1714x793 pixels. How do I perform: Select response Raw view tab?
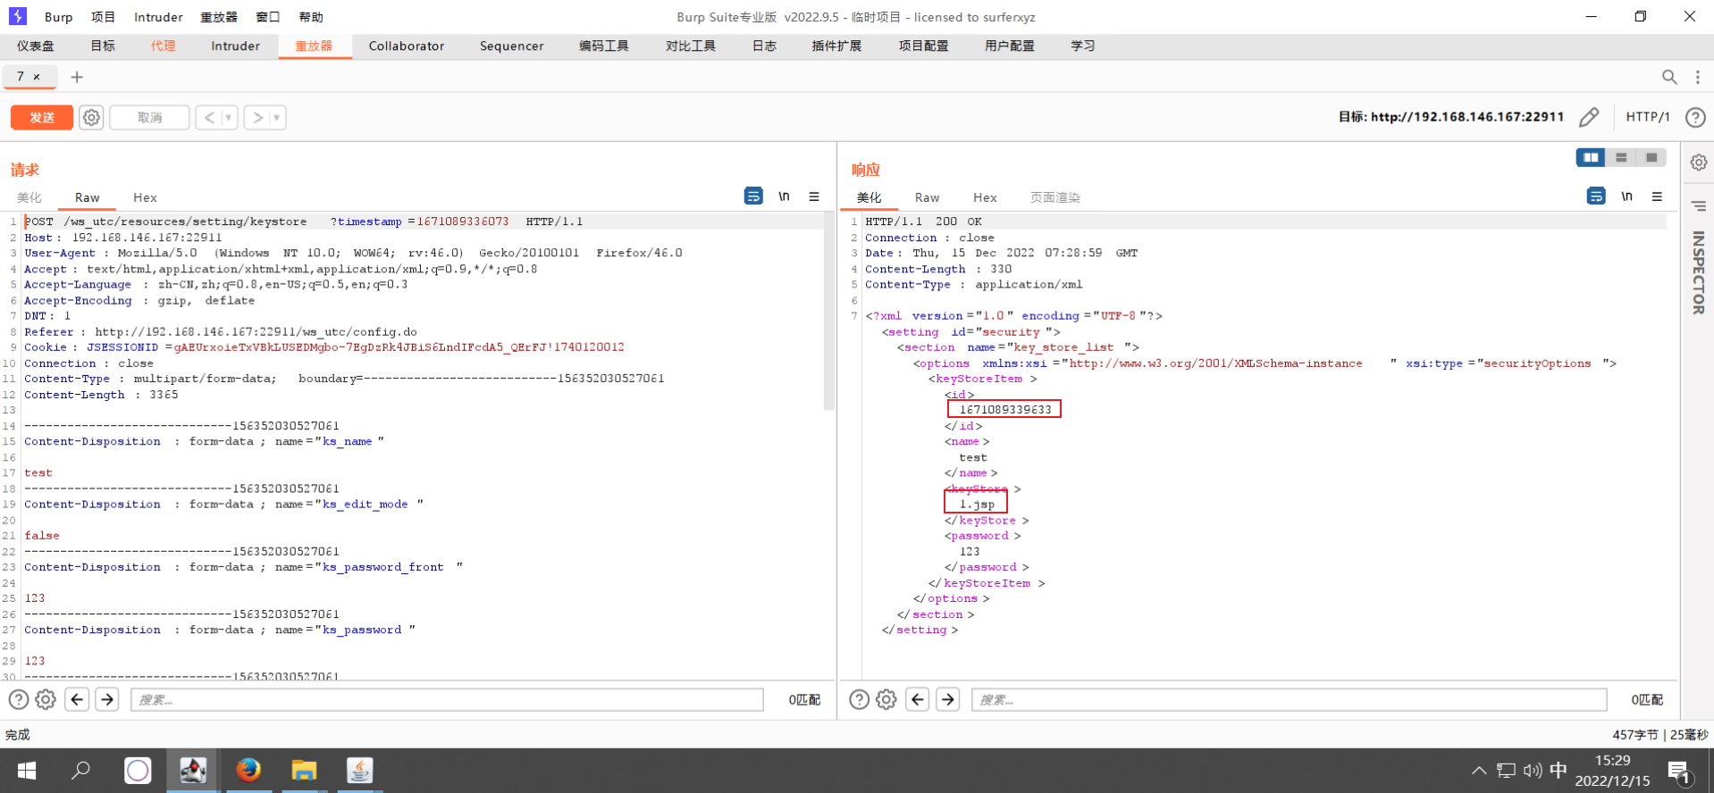pyautogui.click(x=927, y=197)
